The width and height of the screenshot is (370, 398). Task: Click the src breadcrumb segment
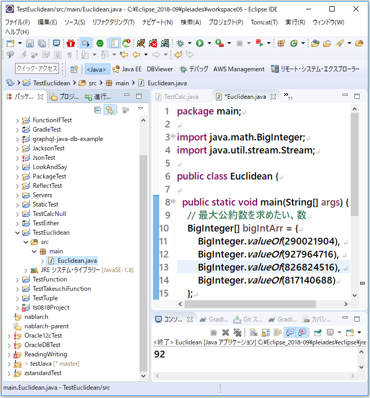93,83
